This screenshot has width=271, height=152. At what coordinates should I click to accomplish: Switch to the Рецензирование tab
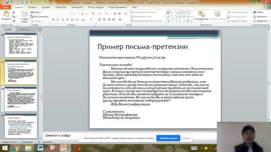click(x=118, y=7)
